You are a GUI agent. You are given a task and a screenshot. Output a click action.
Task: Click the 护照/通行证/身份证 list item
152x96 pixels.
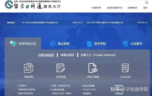click(27, 89)
